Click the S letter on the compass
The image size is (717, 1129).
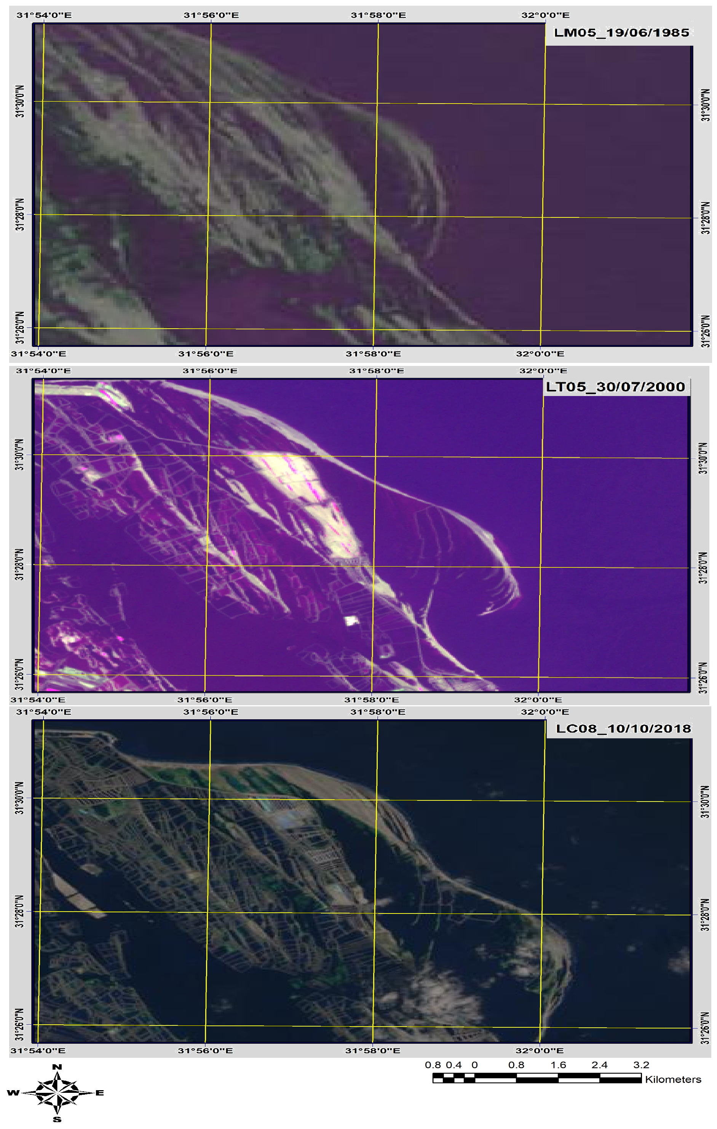(x=57, y=1119)
